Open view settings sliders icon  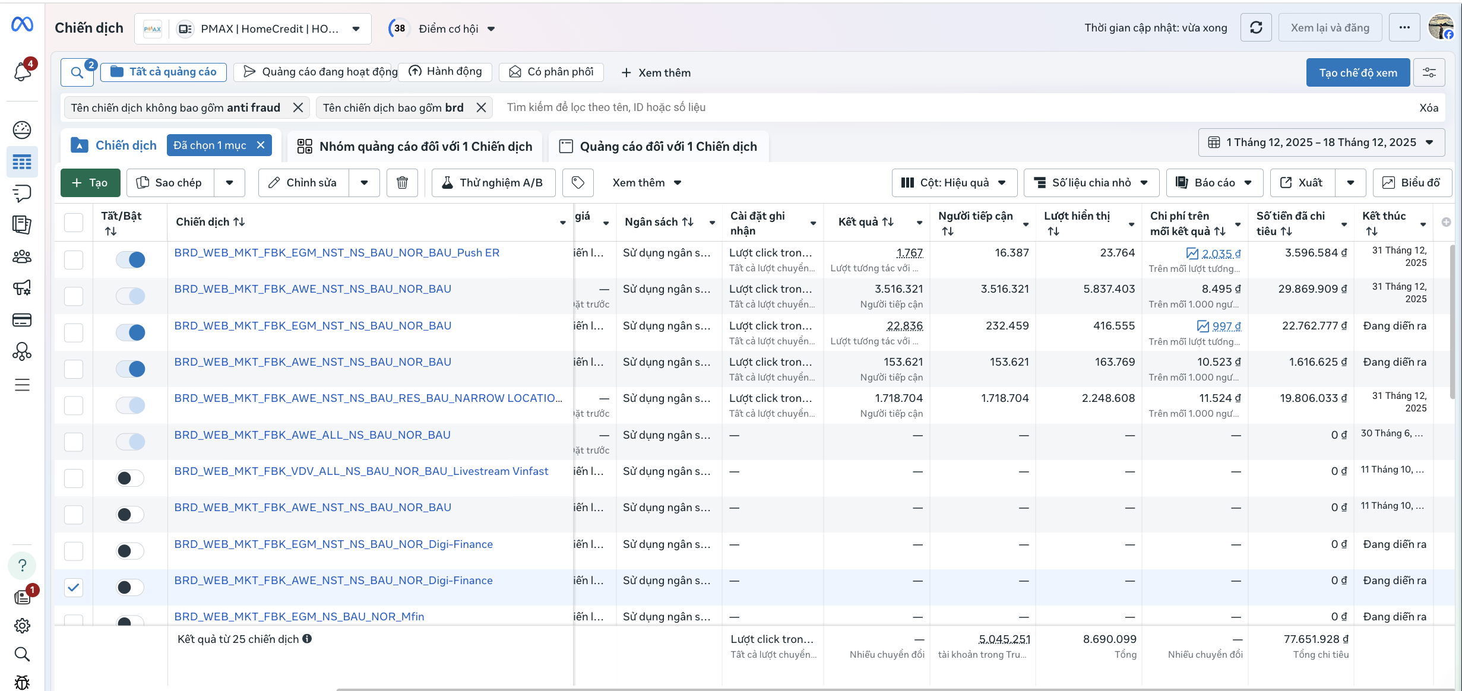tap(1429, 72)
